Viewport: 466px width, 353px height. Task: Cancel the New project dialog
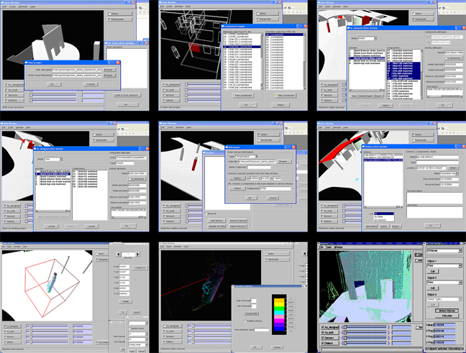pos(91,84)
